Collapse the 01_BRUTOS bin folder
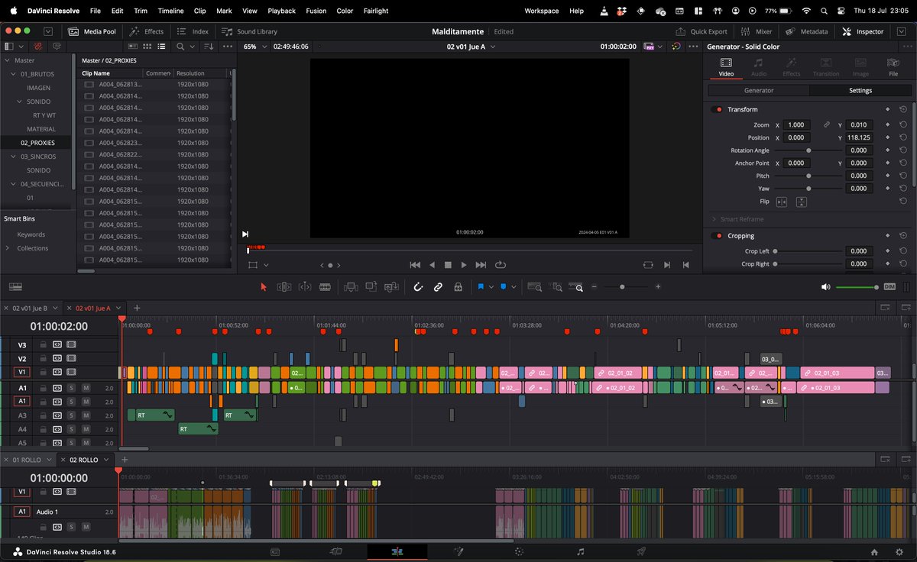This screenshot has width=917, height=562. 13,74
